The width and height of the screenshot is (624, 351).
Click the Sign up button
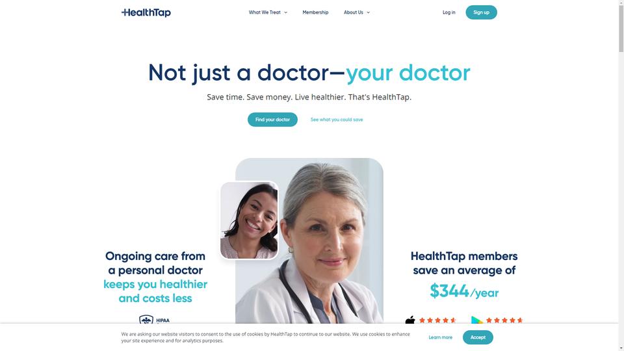click(481, 12)
